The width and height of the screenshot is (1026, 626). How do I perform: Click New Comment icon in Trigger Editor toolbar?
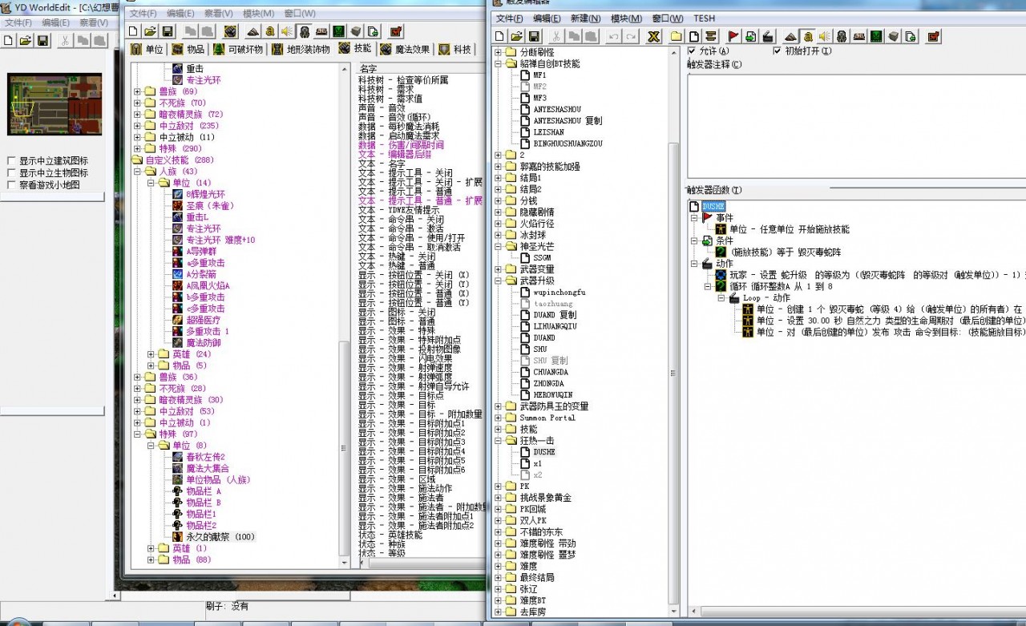point(710,36)
